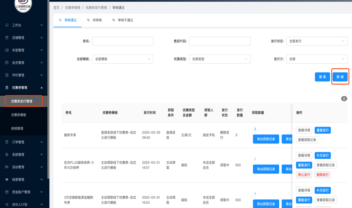Expand the 会员管理 menu chevron
352x208 pixels.
(x=42, y=63)
